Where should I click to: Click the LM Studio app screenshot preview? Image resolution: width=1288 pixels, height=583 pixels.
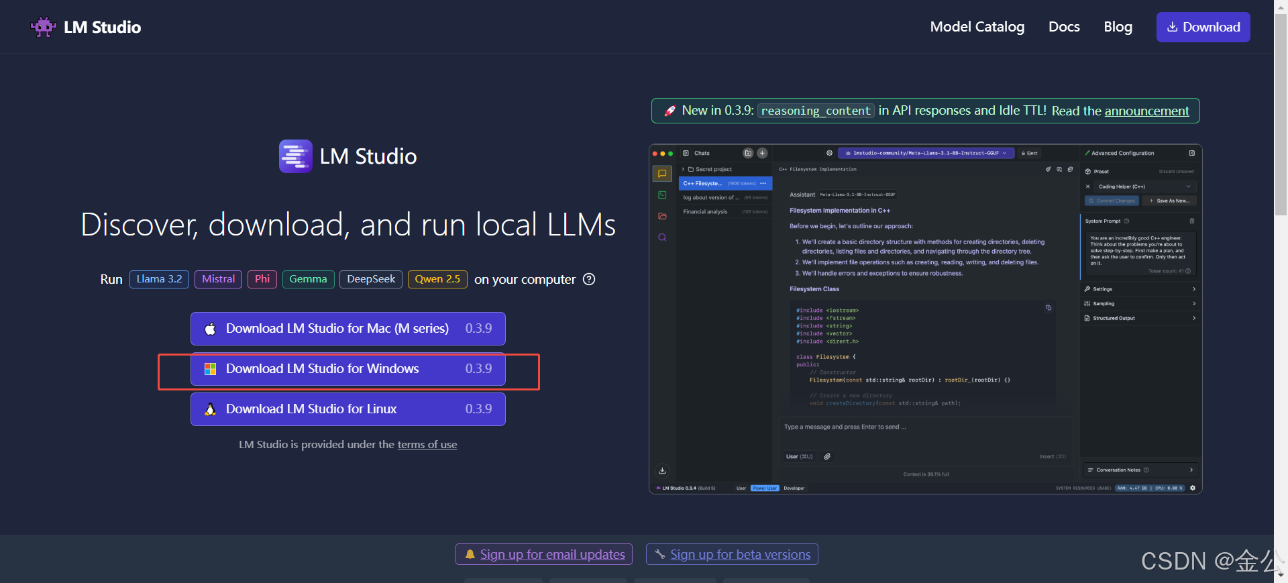(925, 319)
